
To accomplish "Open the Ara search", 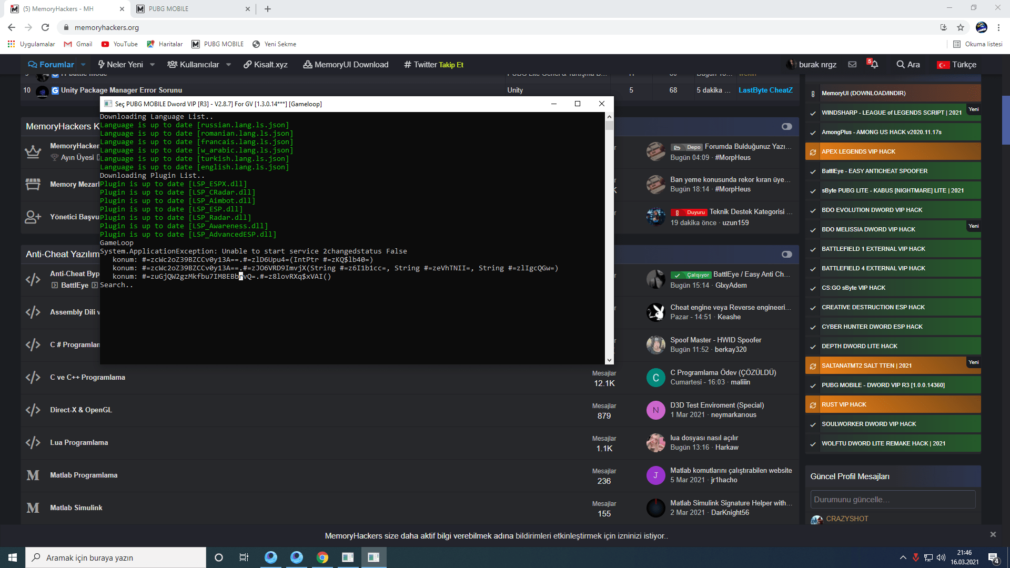I will [908, 64].
